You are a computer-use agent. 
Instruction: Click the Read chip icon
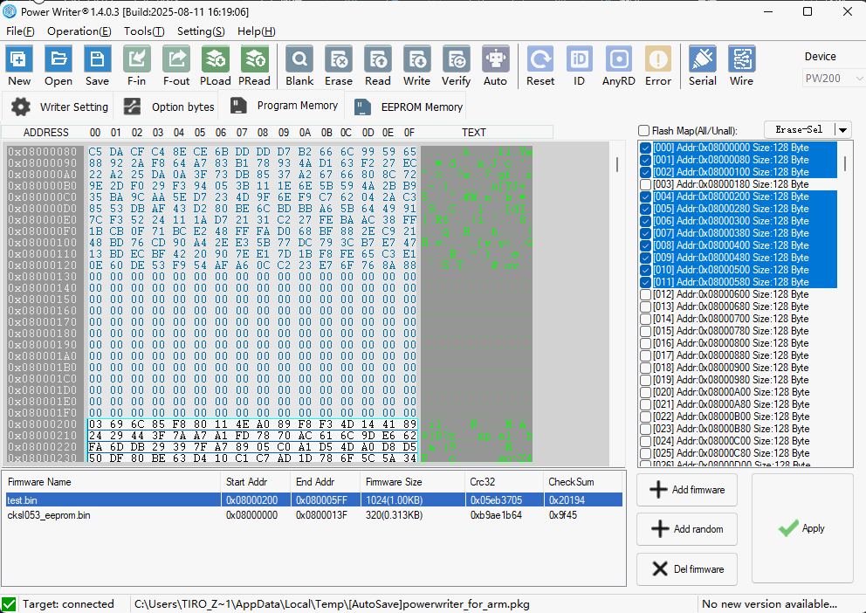tap(378, 59)
